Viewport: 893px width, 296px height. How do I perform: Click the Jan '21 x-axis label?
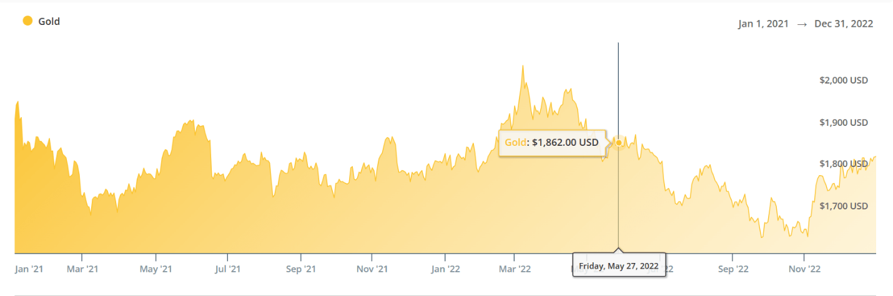[29, 269]
